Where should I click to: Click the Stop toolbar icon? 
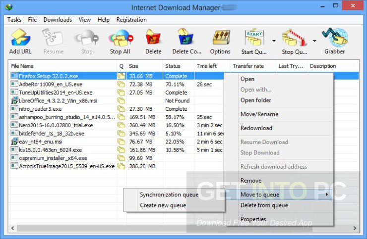tap(87, 38)
